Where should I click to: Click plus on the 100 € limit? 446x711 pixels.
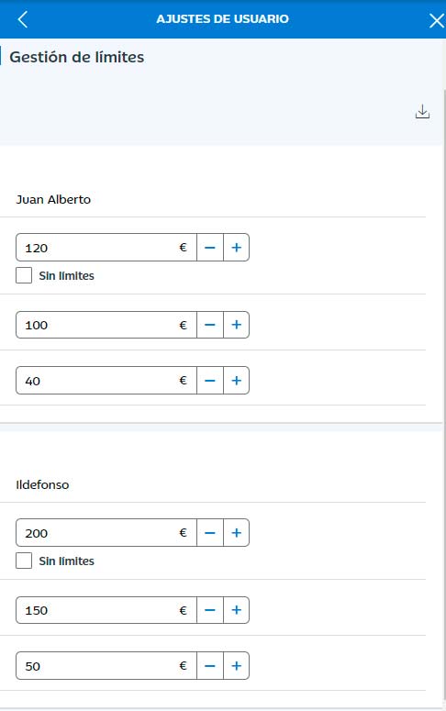coord(237,325)
